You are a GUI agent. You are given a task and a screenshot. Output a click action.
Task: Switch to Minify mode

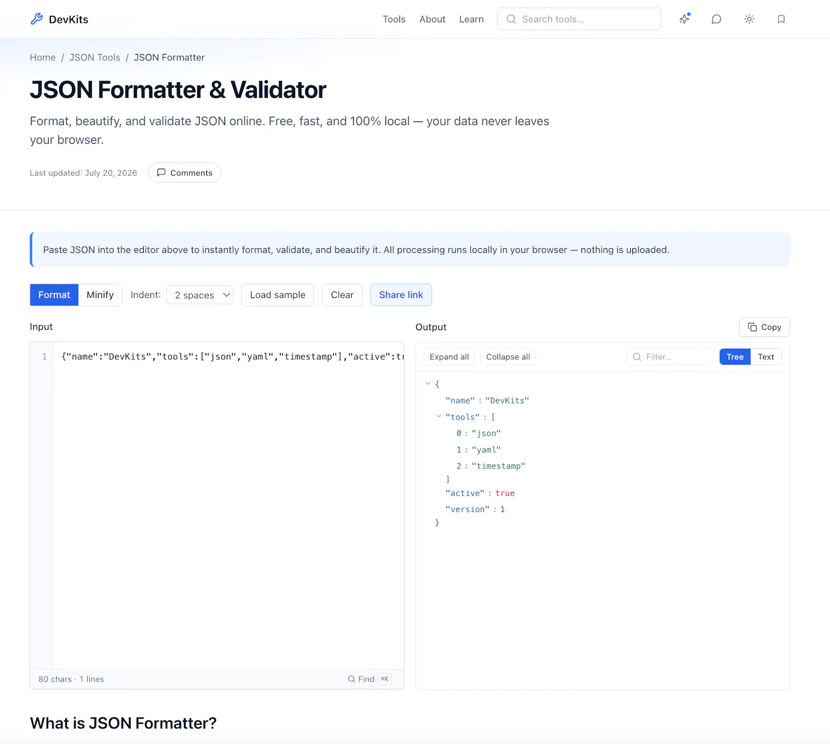[100, 295]
